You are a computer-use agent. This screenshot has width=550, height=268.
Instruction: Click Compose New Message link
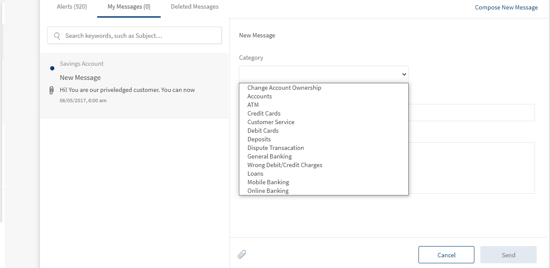506,7
